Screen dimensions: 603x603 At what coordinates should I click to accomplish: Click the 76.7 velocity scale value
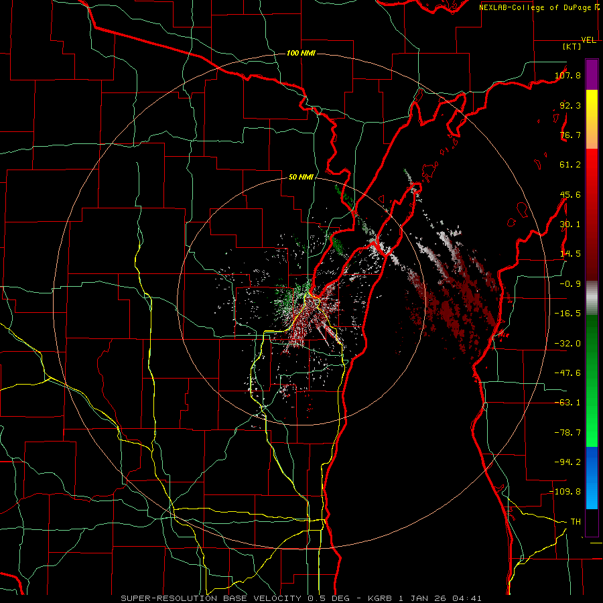pos(570,135)
